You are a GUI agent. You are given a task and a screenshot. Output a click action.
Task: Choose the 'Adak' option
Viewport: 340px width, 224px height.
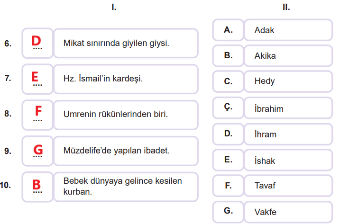click(x=288, y=30)
